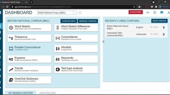Screen dimensions: 170x95
Task: Switch to MY SEARCH HISTORY tab
Action: pyautogui.click(x=21, y=93)
